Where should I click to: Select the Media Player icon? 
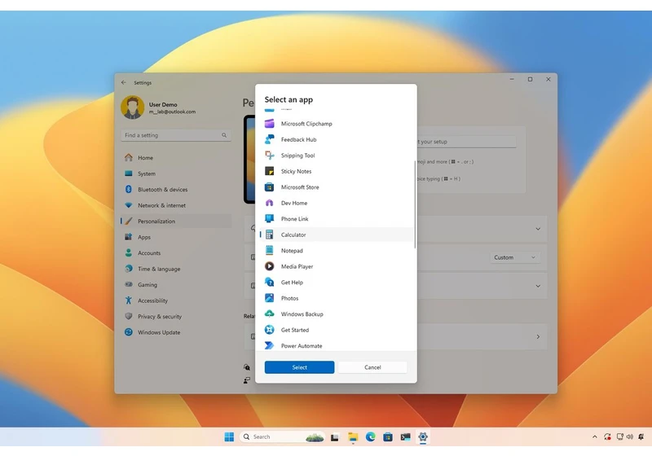[270, 266]
